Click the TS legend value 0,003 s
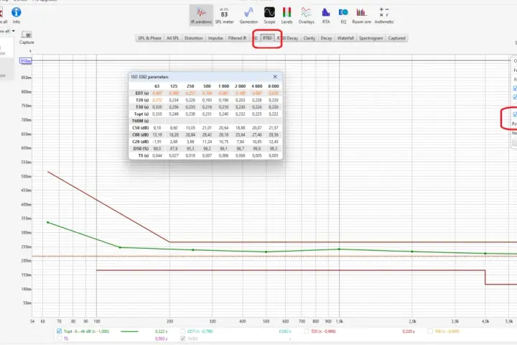 pyautogui.click(x=162, y=339)
